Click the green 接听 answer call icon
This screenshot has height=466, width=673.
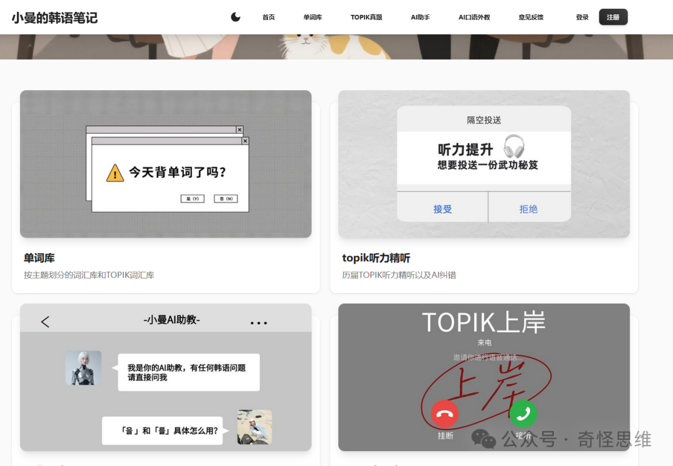523,413
